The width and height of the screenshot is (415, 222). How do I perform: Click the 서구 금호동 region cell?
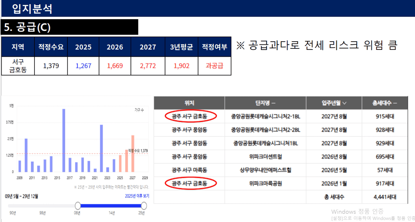point(18,66)
